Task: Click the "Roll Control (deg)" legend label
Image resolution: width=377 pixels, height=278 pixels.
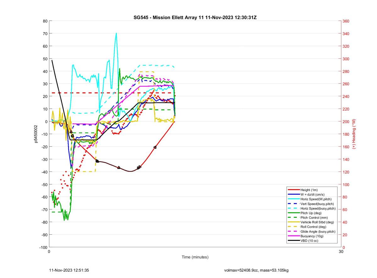Action: click(x=313, y=226)
